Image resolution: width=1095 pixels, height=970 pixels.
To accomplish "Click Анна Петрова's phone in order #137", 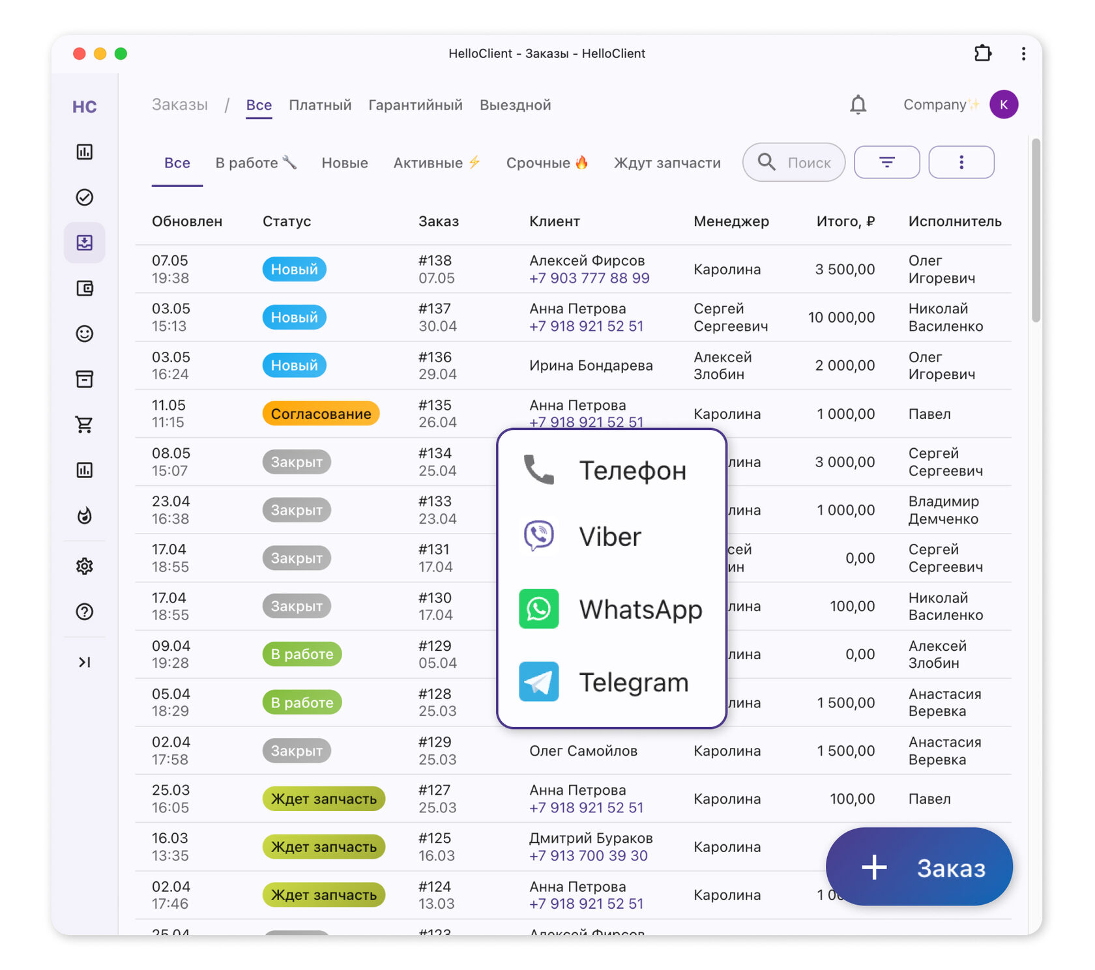I will point(586,326).
